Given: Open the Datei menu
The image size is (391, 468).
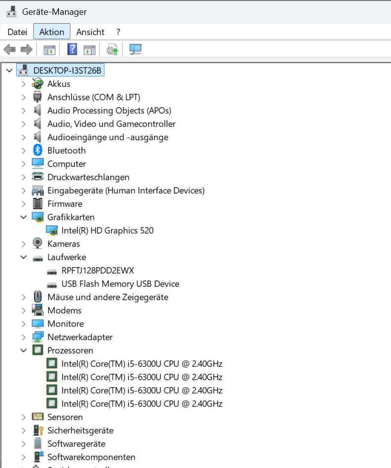Looking at the screenshot, I should (x=17, y=32).
